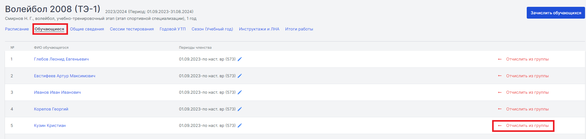Screen dimensions: 586x139
Task: Click red arrow icon in Корепов's row
Action: (x=500, y=109)
